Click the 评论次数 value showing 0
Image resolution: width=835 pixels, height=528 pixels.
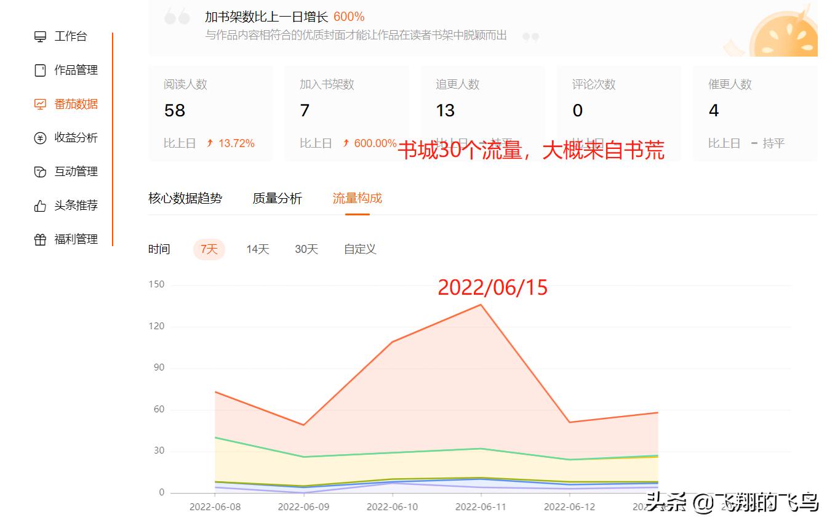pyautogui.click(x=577, y=111)
